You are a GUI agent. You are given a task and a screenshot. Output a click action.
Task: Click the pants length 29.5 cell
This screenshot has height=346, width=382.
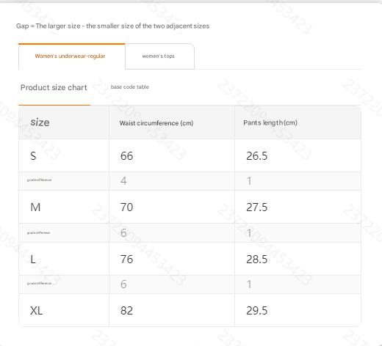(x=298, y=310)
